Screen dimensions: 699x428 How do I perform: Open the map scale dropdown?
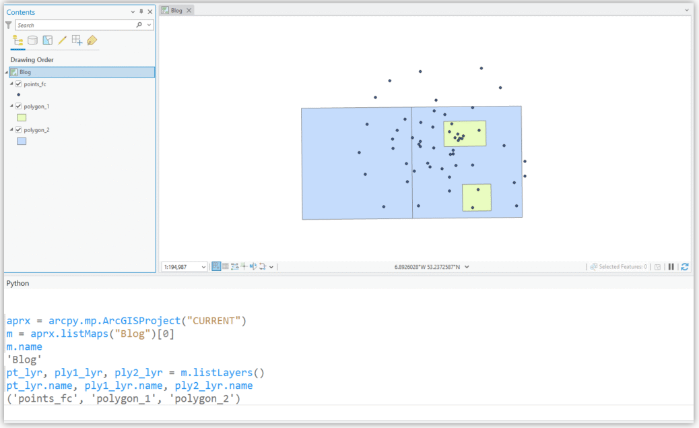(203, 266)
